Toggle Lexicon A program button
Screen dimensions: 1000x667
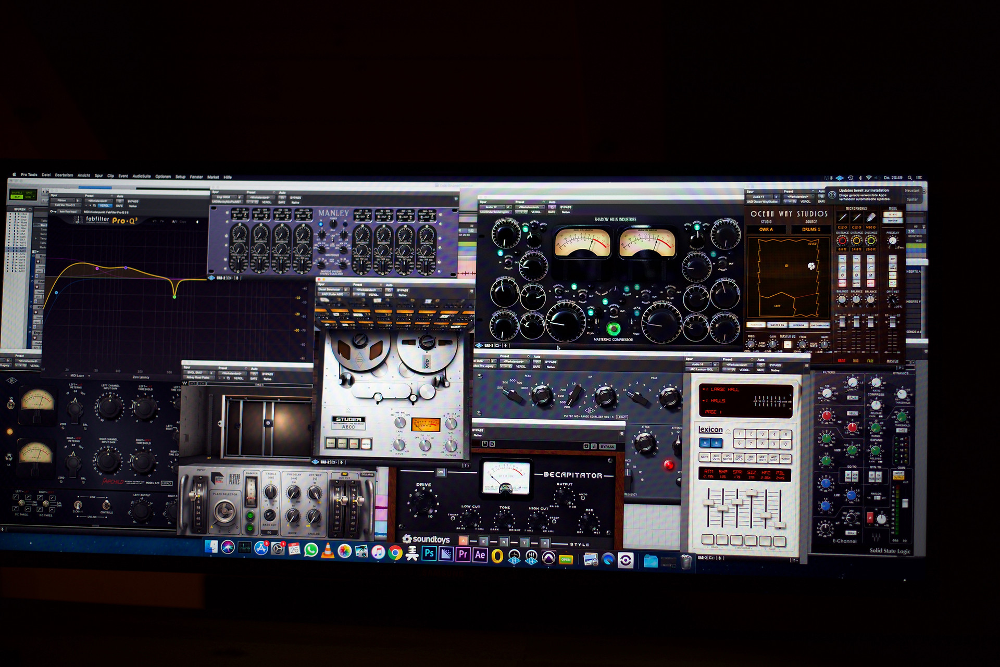point(705,443)
